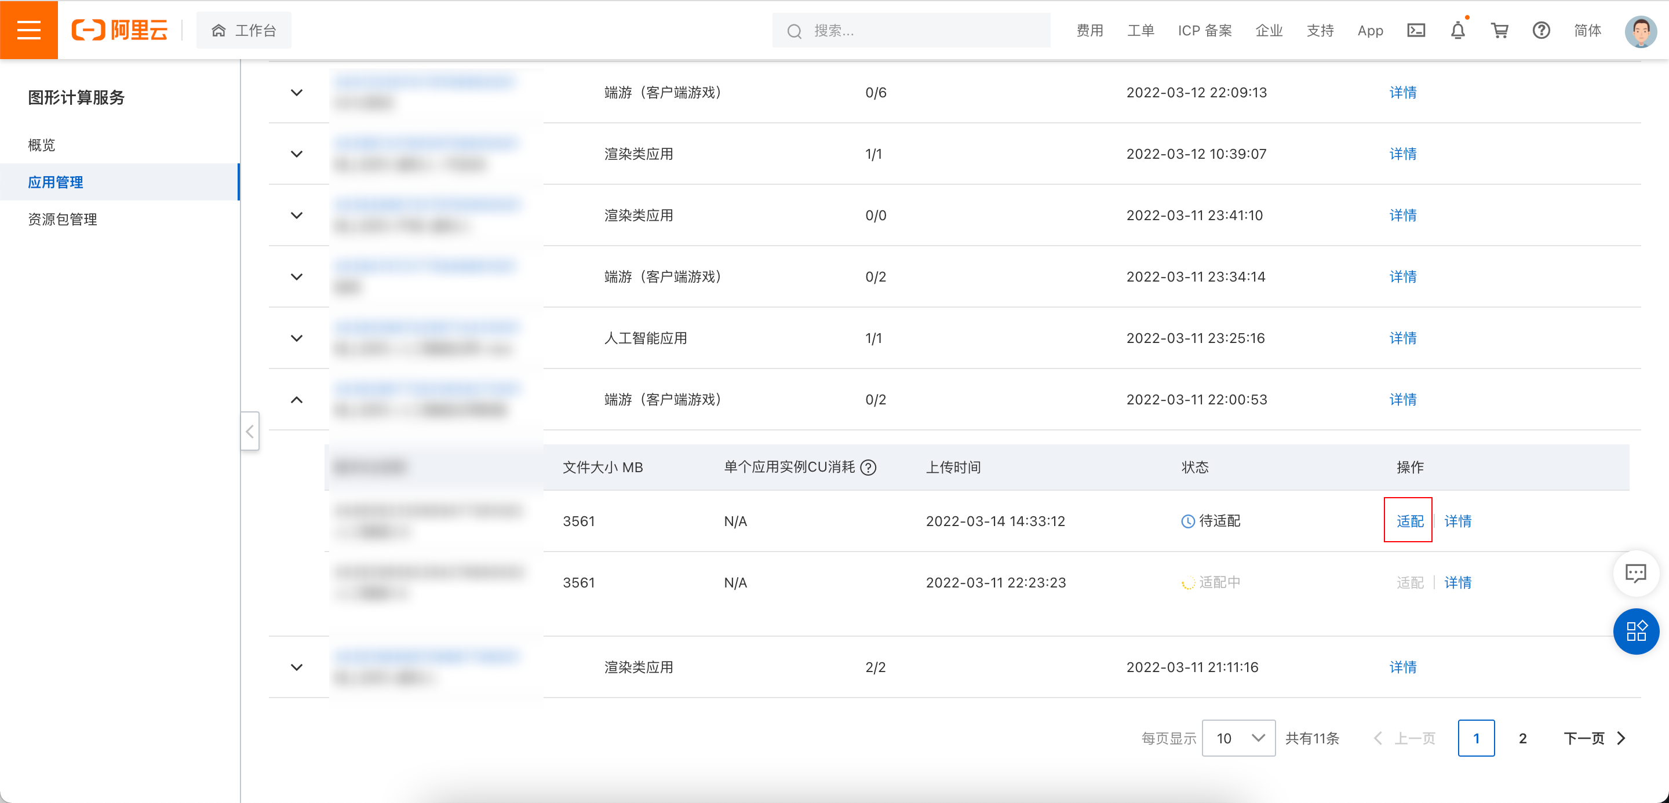
Task: Go to page 2
Action: [x=1522, y=738]
